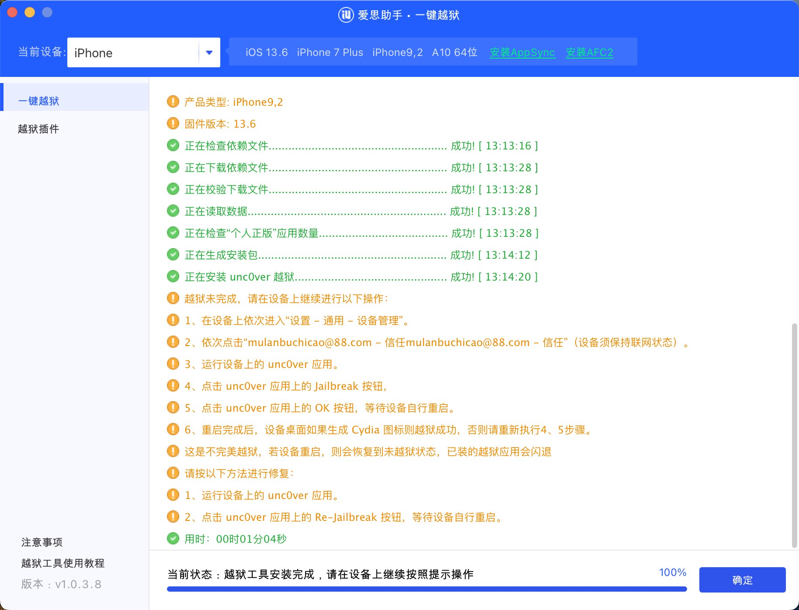Click the green check beside 用时 00时01分04秒
The height and width of the screenshot is (610, 799).
tap(173, 538)
